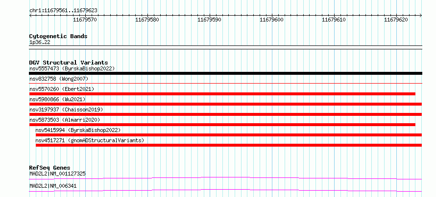Click the red bar of nsv5415994
436x197 pixels.
point(229,135)
